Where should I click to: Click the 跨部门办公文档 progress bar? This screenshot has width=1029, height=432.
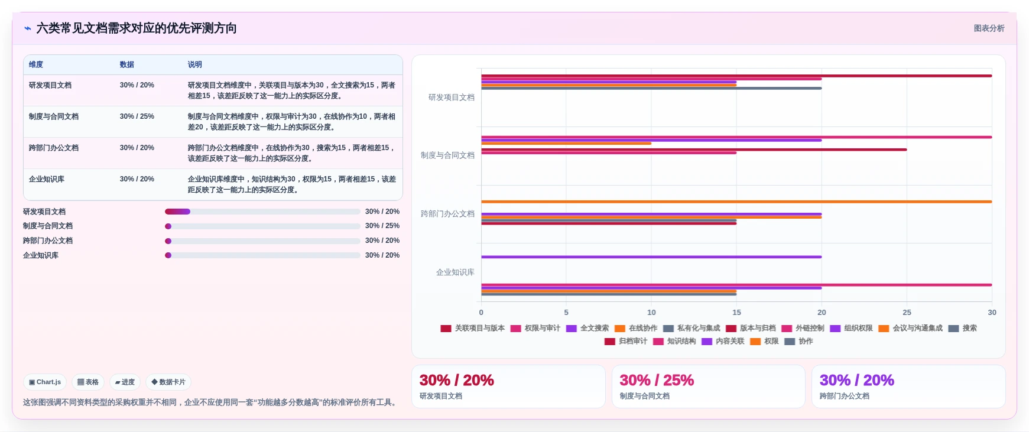(262, 241)
